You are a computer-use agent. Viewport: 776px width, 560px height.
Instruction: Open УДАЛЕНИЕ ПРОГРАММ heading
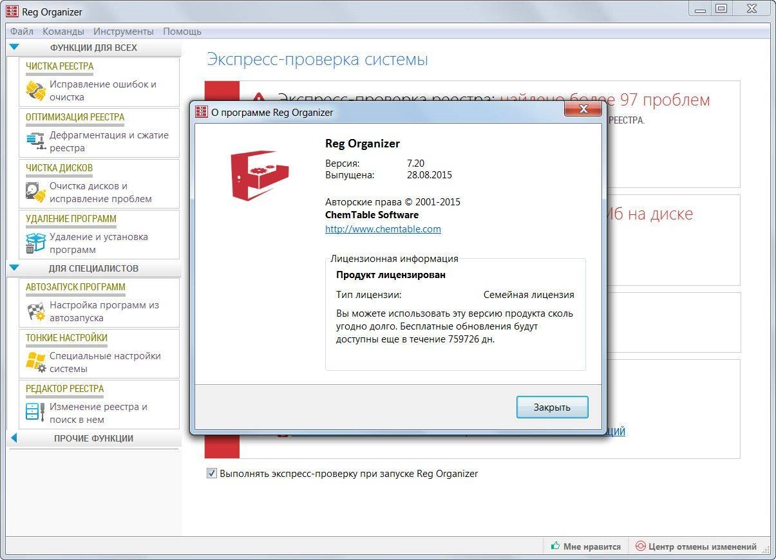point(71,219)
